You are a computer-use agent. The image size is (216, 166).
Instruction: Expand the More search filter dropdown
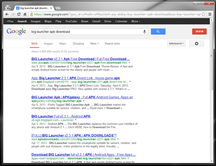(95, 43)
